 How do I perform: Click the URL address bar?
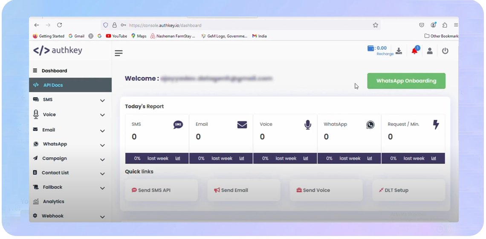[x=240, y=25]
